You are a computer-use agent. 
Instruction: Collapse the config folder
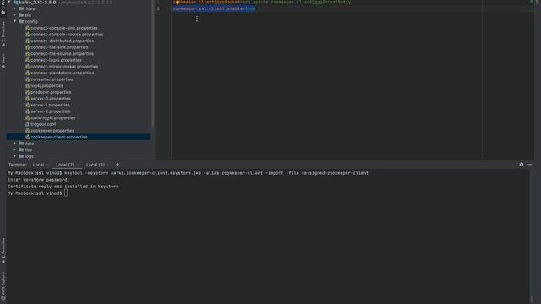click(x=14, y=21)
